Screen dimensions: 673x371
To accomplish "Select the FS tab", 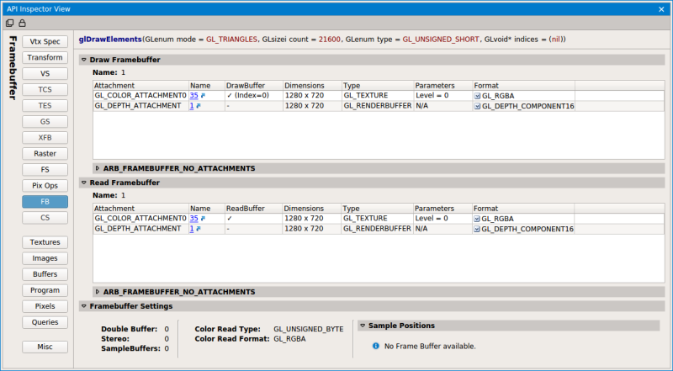I will pos(45,170).
